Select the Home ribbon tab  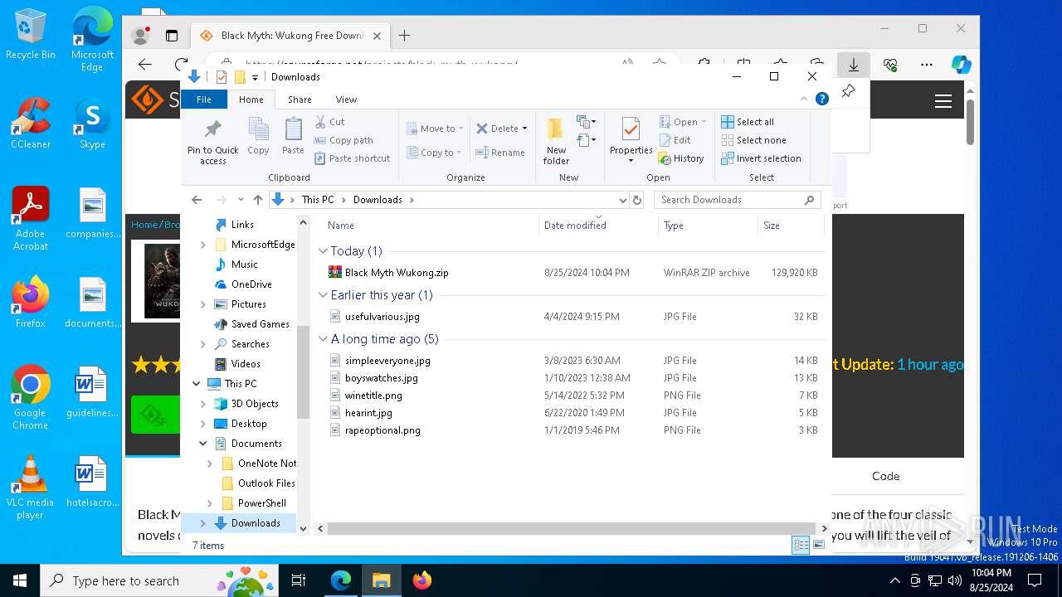[251, 99]
